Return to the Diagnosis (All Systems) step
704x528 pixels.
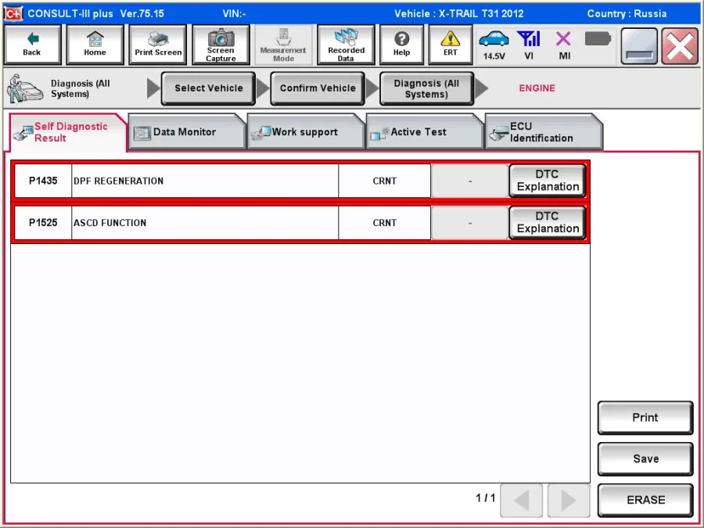point(426,88)
